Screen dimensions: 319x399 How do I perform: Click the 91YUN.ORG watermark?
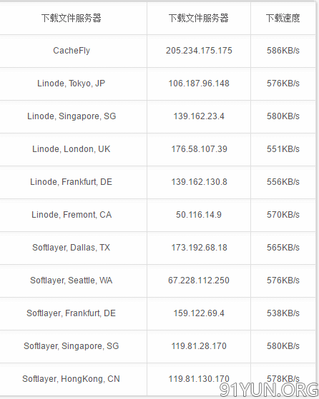269,390
